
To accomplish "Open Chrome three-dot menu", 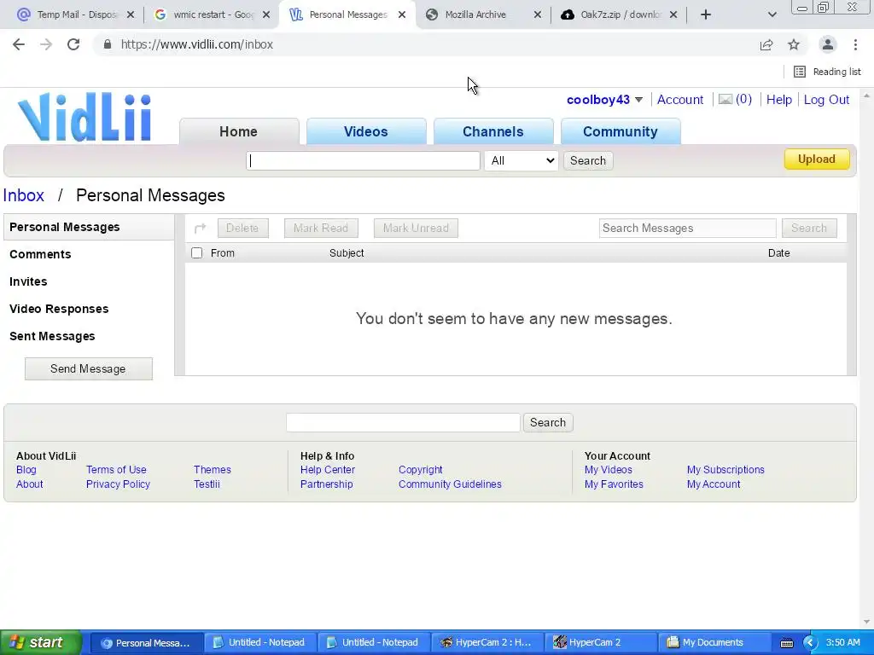I will click(855, 44).
